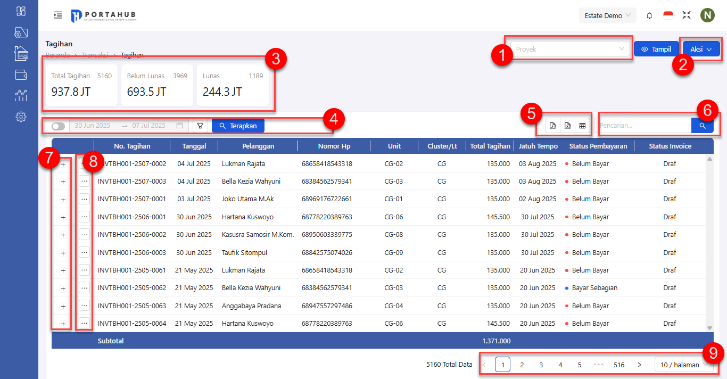
Task: Toggle the date range filter switch
Action: [58, 126]
